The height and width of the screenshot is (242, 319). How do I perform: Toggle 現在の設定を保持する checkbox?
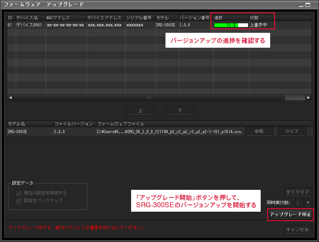(19, 193)
